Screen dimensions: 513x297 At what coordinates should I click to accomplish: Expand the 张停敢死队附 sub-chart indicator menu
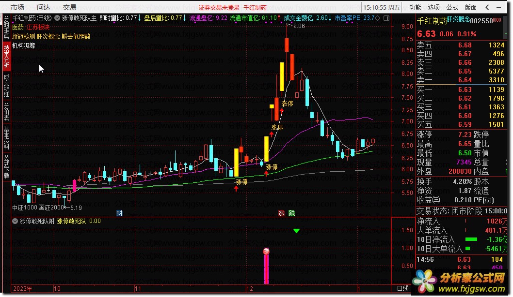click(15, 221)
